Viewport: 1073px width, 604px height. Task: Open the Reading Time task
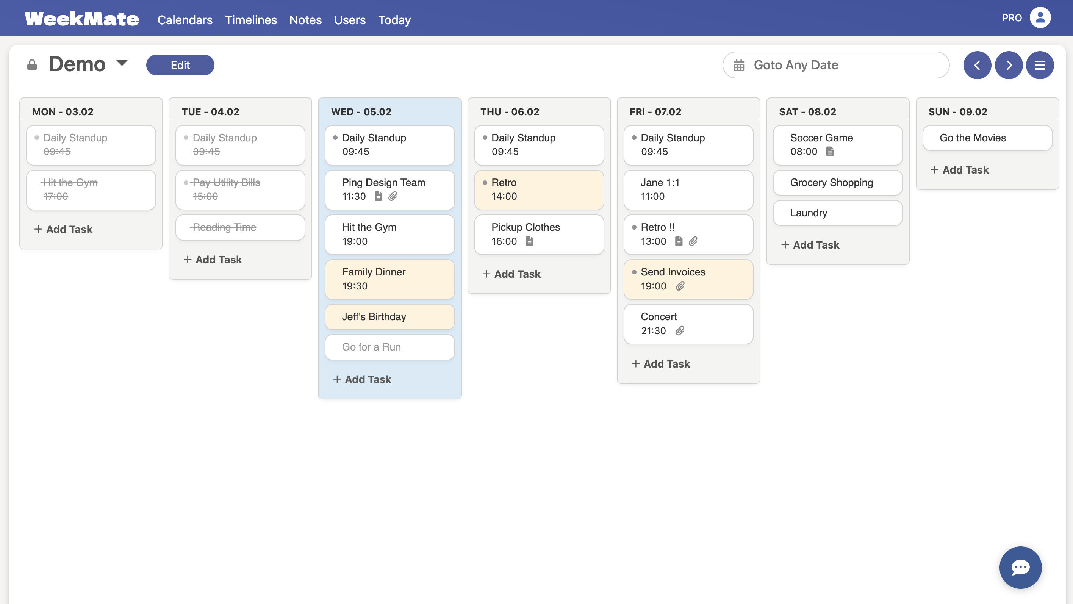tap(240, 227)
